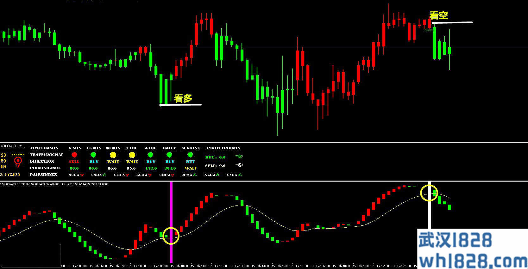Click the WAIT direction under 1 HR
Image resolution: width=528 pixels, height=269 pixels.
(132, 162)
